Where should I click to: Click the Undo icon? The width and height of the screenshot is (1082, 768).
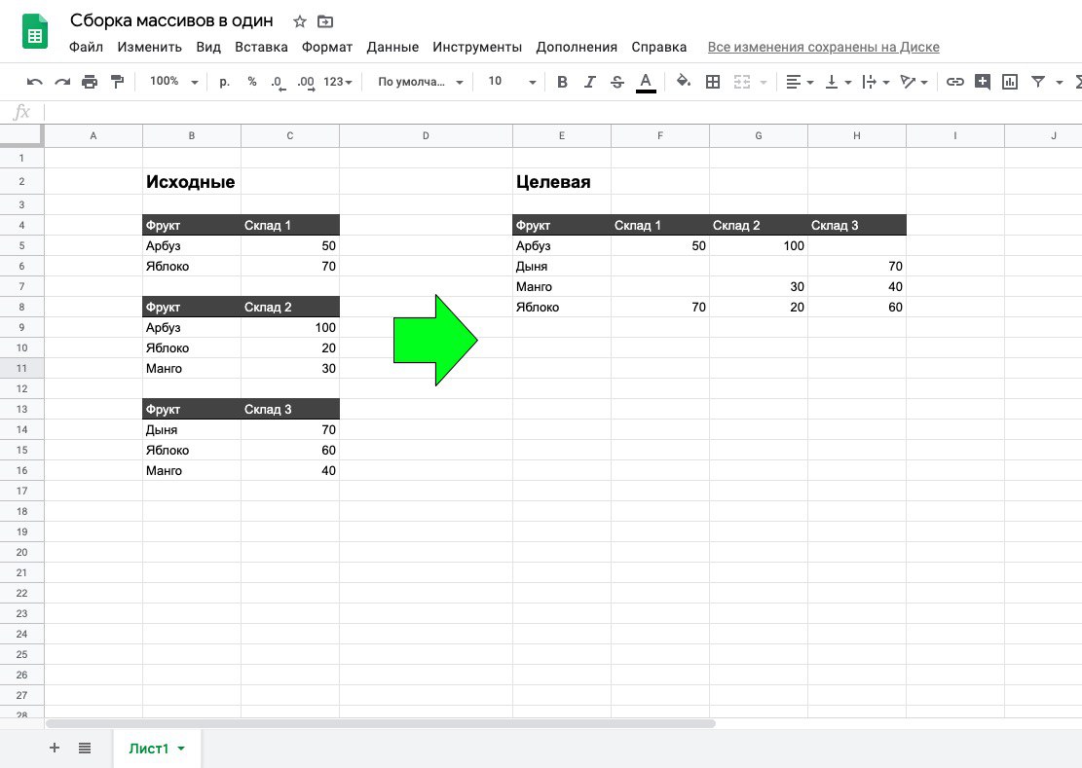34,82
